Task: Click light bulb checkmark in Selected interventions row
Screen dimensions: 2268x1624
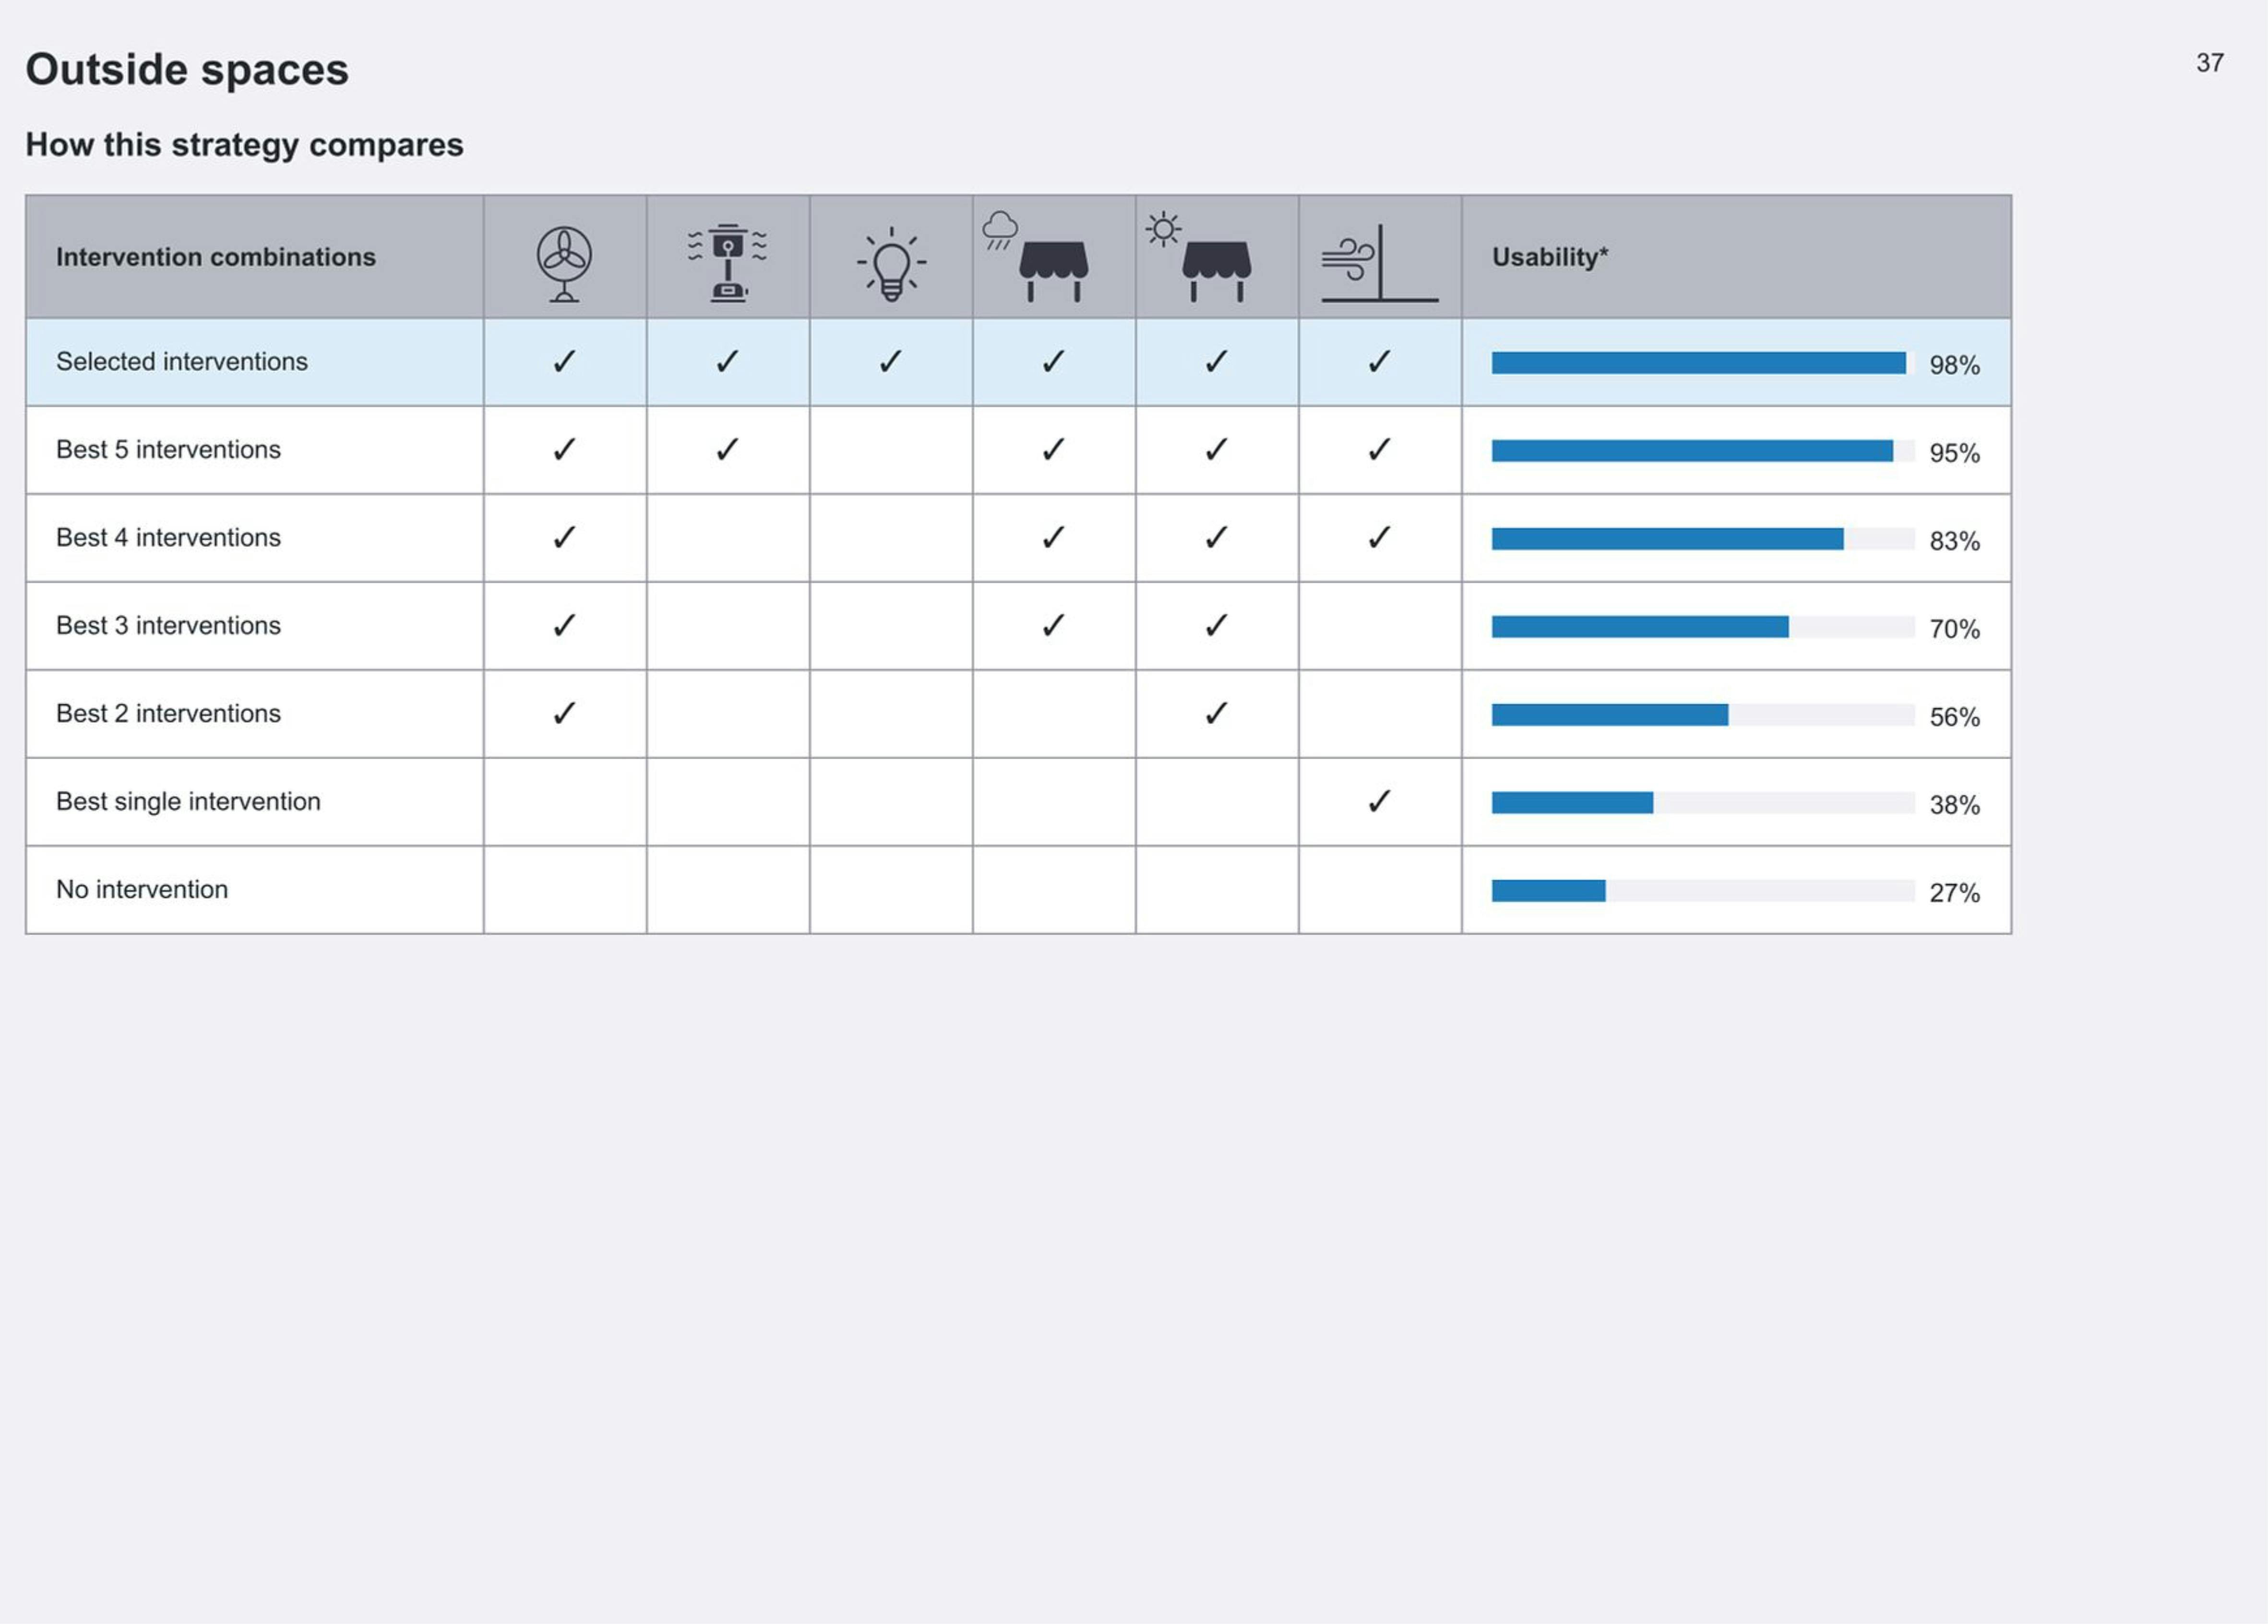Action: pyautogui.click(x=890, y=361)
